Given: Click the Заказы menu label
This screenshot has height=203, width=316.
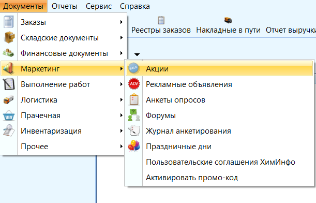Looking at the screenshot, I should coord(33,22).
